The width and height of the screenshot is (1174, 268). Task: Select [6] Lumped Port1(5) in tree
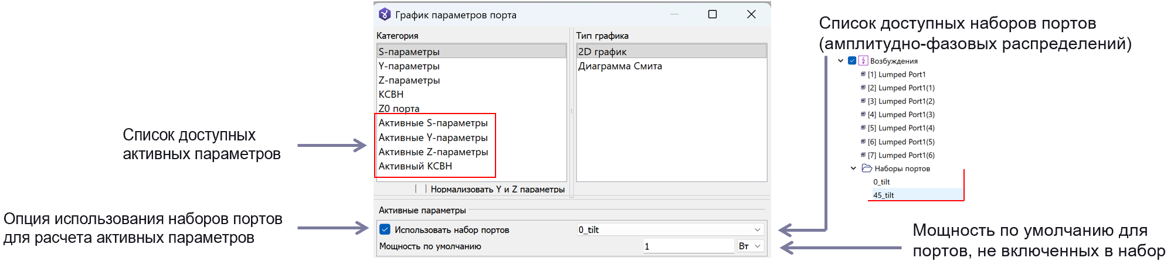pos(901,142)
